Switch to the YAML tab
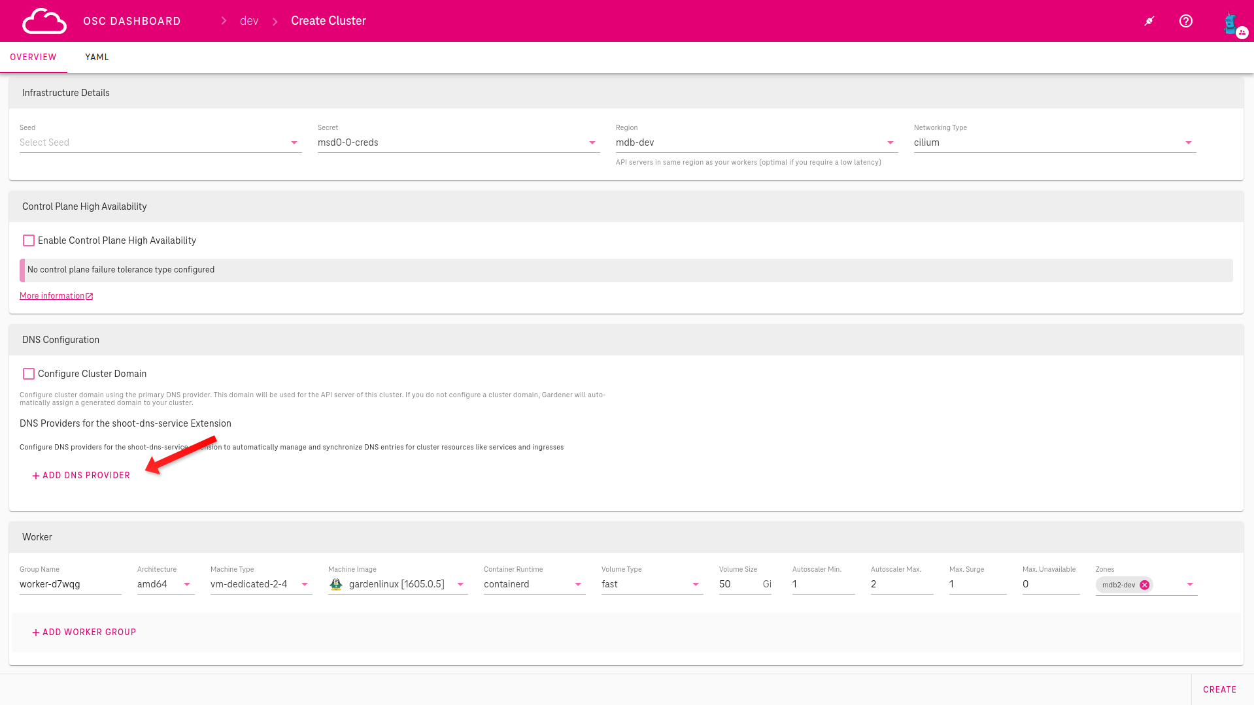1254x705 pixels. tap(97, 57)
